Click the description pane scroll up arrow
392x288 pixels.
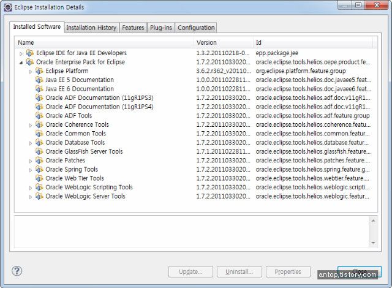coord(373,221)
